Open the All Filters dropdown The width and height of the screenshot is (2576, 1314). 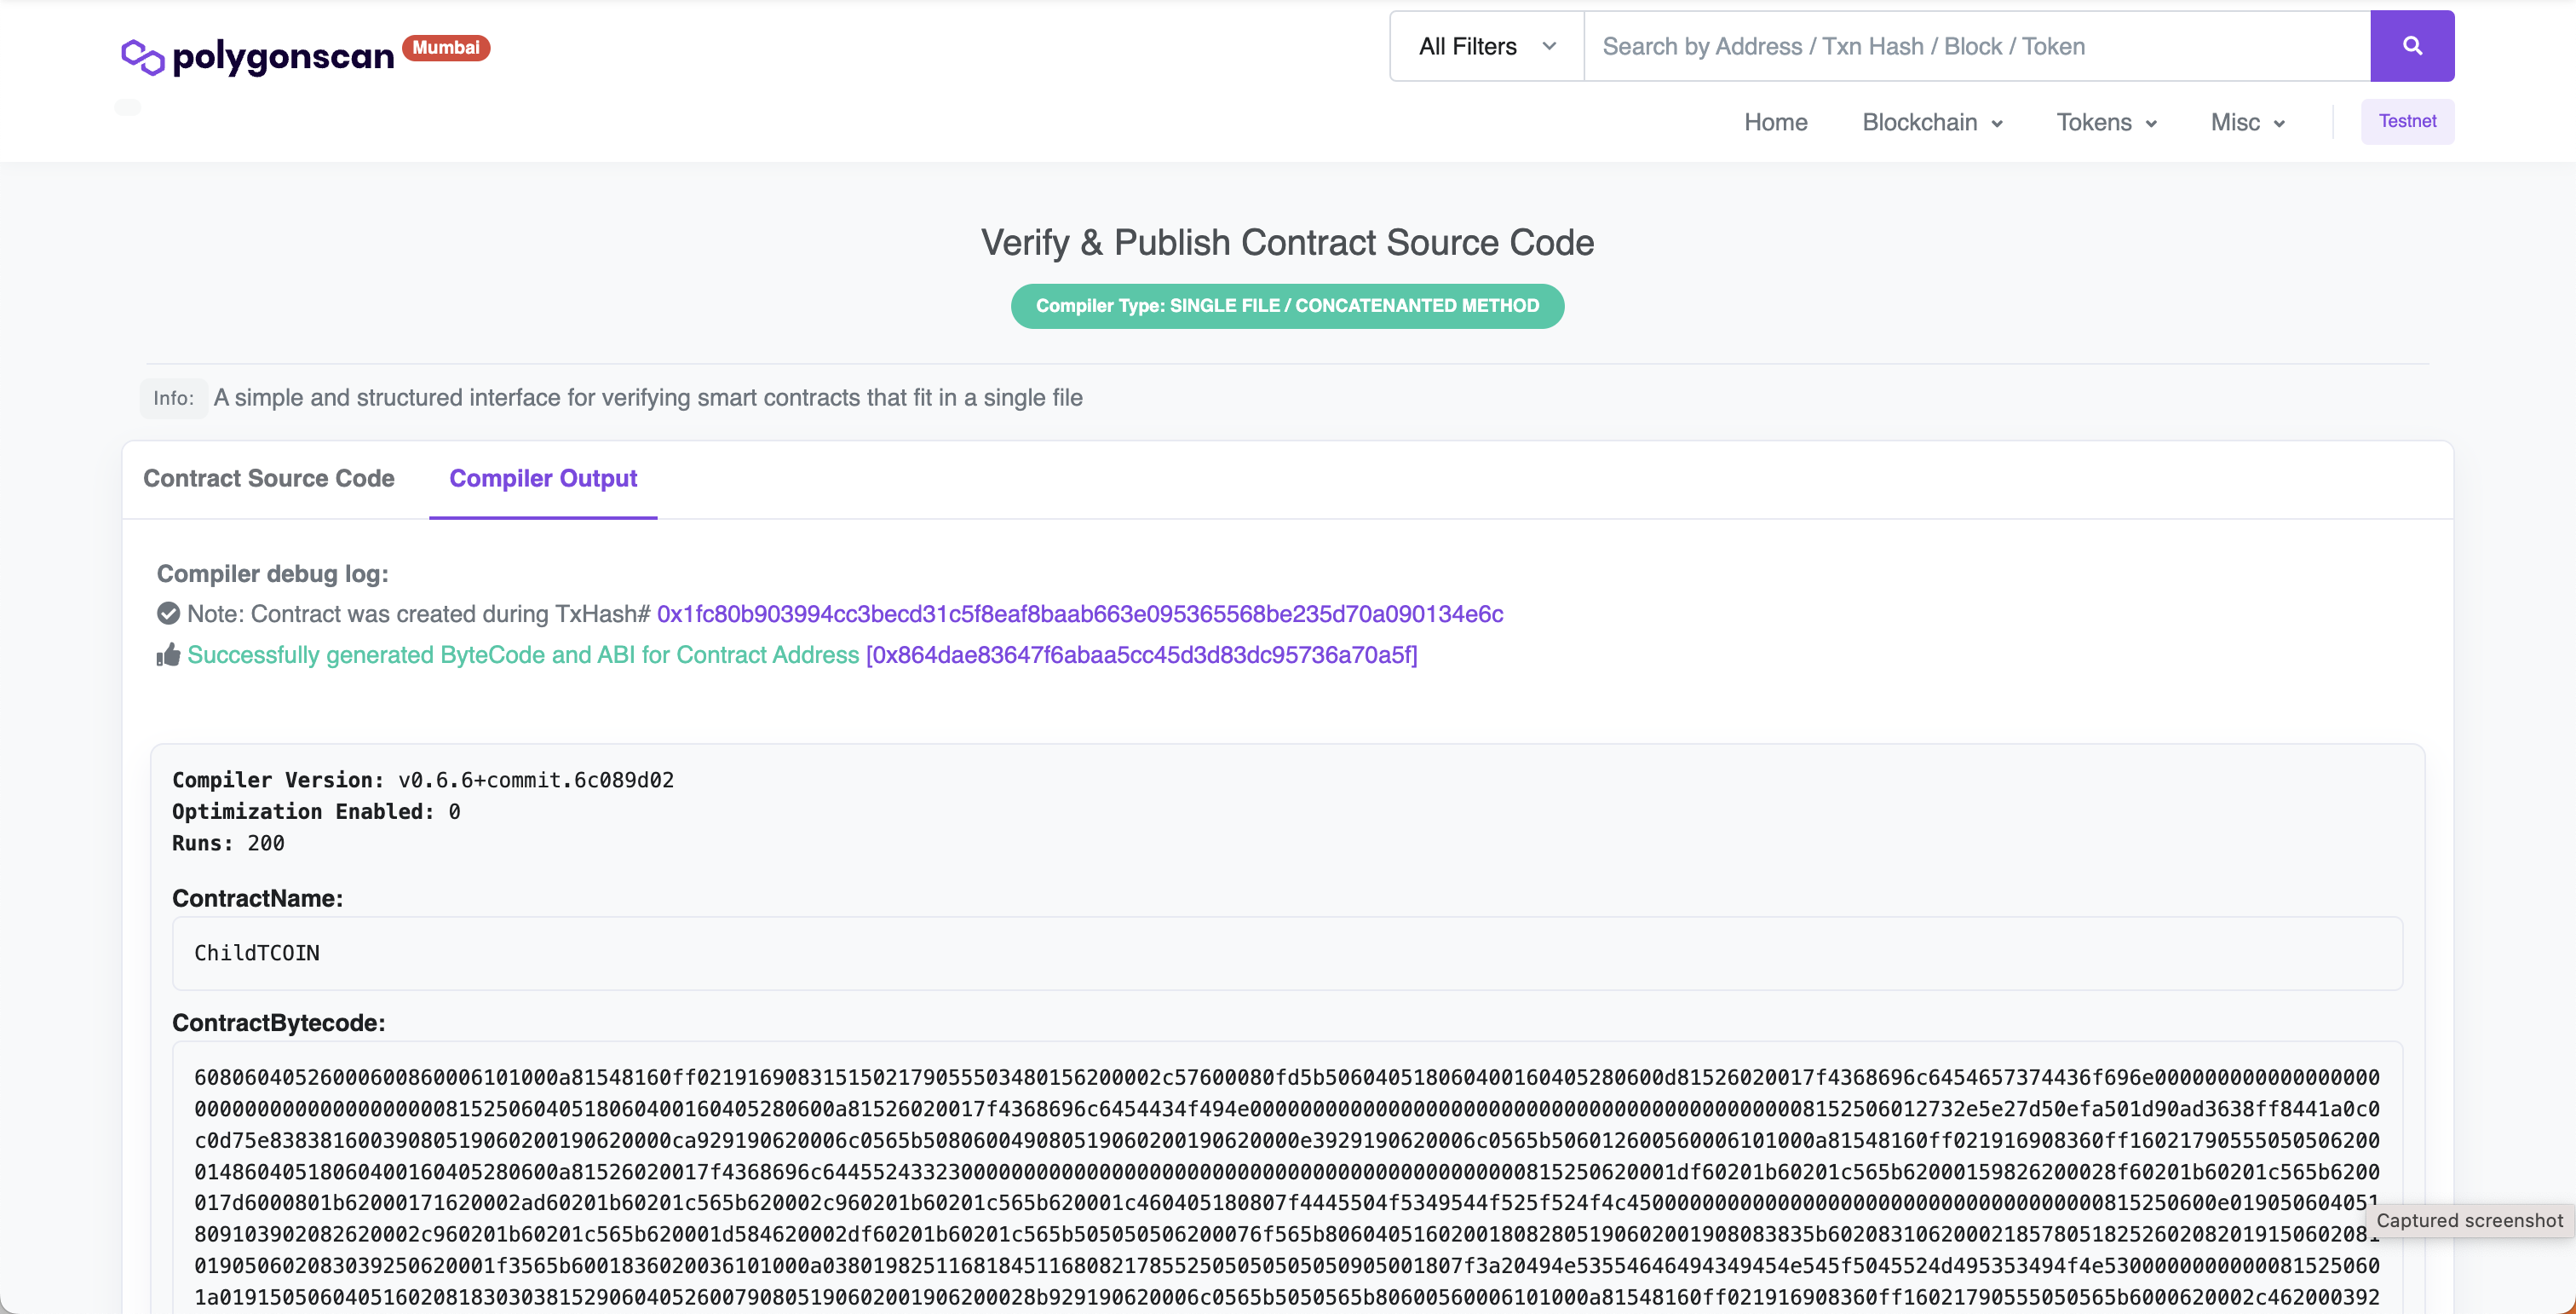click(x=1484, y=45)
